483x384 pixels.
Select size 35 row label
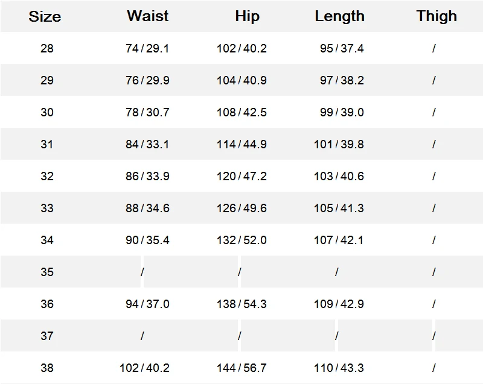coord(47,272)
